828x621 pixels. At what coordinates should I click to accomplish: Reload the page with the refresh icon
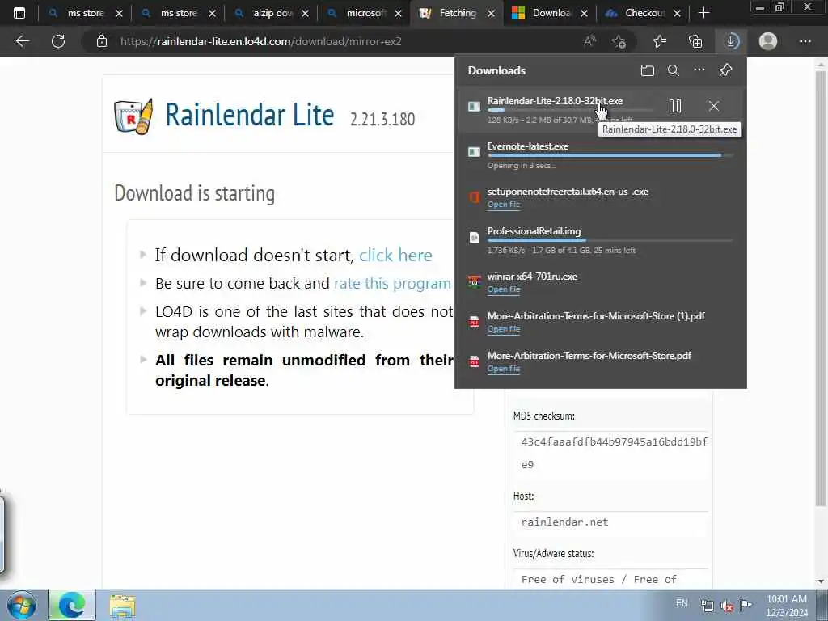pyautogui.click(x=58, y=41)
